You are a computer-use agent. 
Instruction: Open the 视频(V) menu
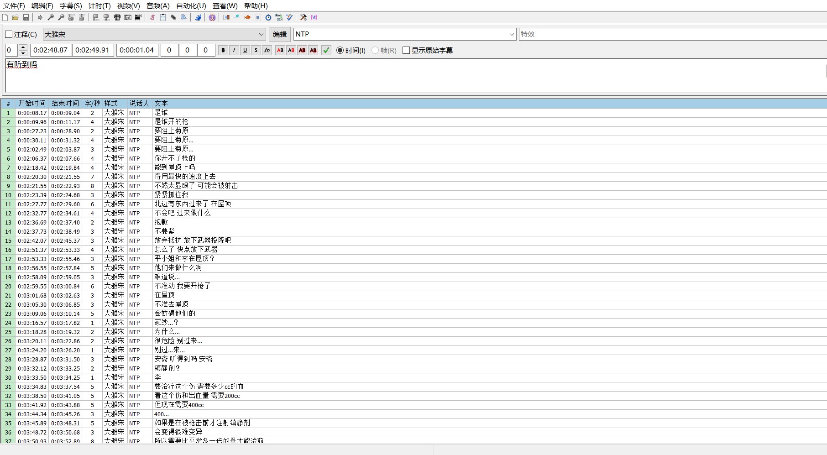pos(128,6)
